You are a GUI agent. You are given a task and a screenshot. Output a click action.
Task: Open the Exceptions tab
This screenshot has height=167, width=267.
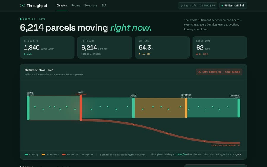pyautogui.click(x=91, y=5)
